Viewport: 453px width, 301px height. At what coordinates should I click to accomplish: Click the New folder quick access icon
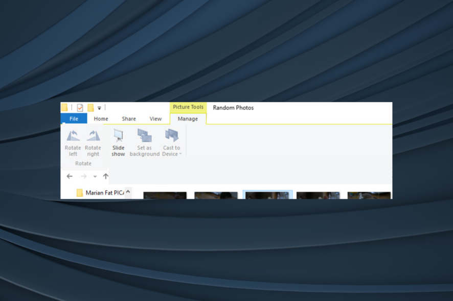pos(90,108)
